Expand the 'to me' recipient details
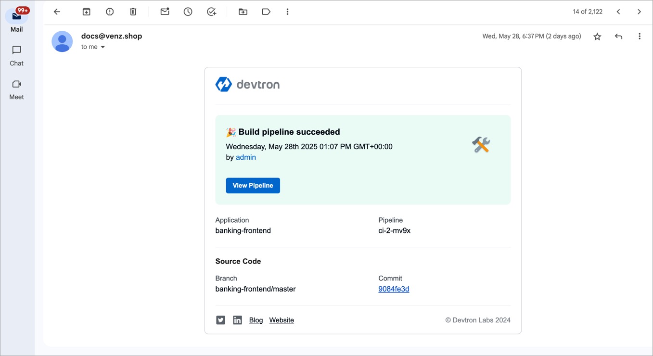The height and width of the screenshot is (356, 653). coord(102,47)
